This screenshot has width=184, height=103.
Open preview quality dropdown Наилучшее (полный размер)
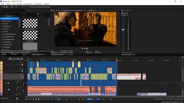click(72, 10)
